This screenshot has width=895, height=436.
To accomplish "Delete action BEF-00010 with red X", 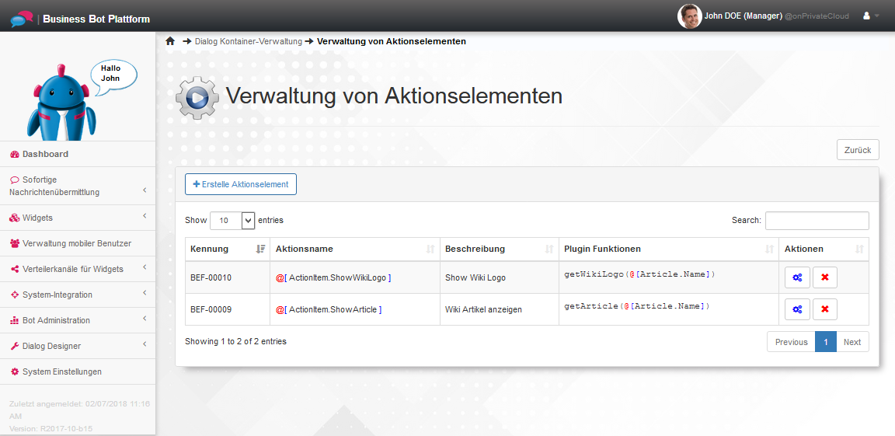I will 824,277.
